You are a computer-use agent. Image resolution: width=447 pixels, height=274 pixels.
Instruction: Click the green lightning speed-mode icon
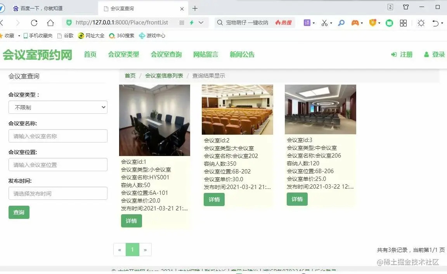[192, 23]
